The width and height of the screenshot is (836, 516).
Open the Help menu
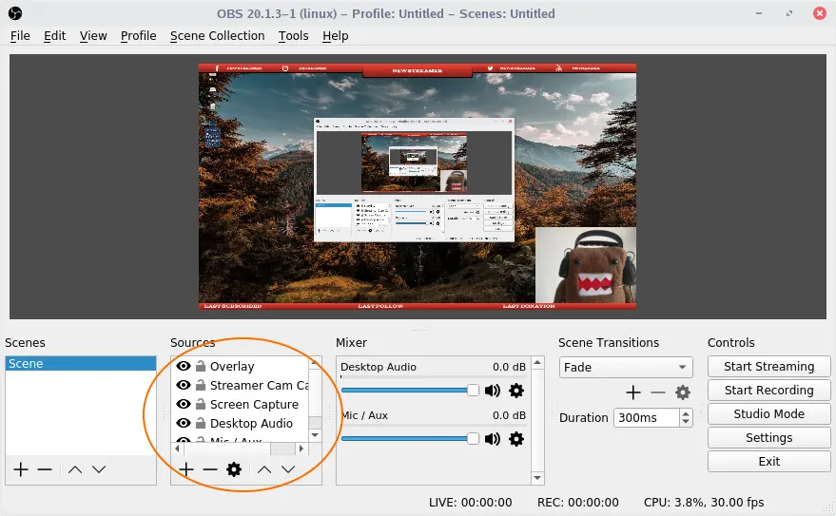point(336,36)
